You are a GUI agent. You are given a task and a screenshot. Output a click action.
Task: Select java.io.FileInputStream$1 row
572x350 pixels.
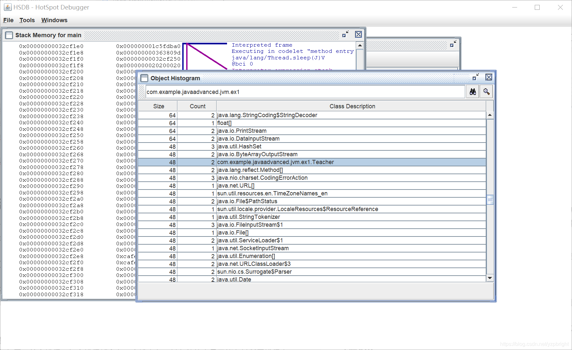click(312, 225)
